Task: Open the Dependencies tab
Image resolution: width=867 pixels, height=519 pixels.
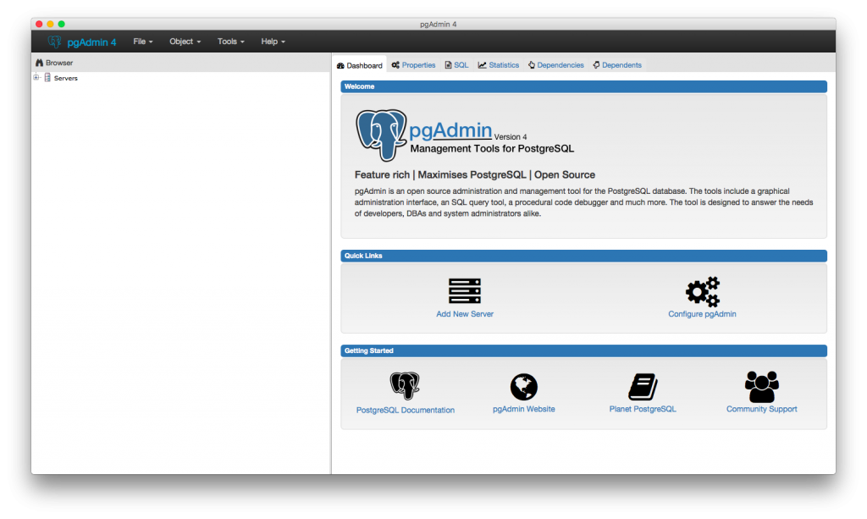Action: 555,64
